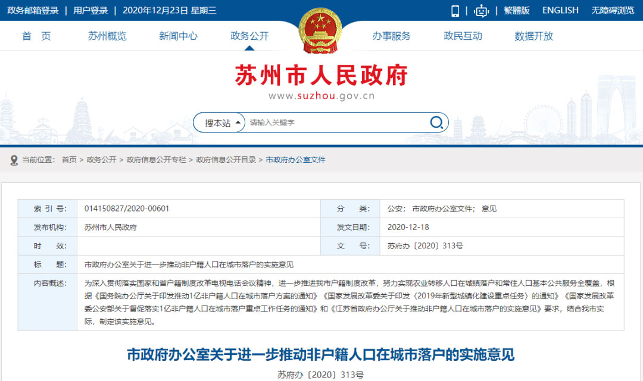The height and width of the screenshot is (381, 643).
Task: Enable 无障碍浏览 accessibility mode
Action: [x=613, y=10]
